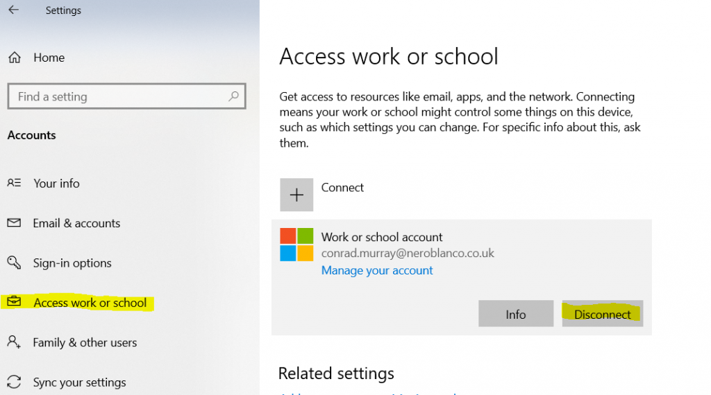This screenshot has width=711, height=395.
Task: Open Family & other users section
Action: [x=85, y=342]
